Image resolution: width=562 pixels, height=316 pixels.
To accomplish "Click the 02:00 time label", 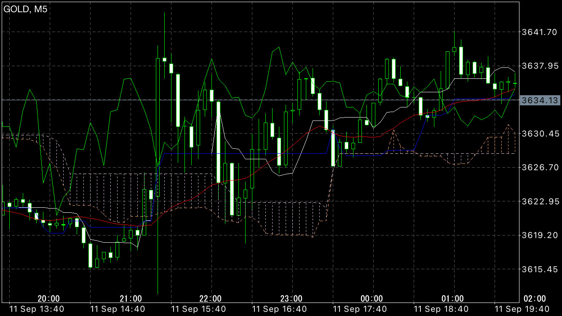I will coord(535,299).
